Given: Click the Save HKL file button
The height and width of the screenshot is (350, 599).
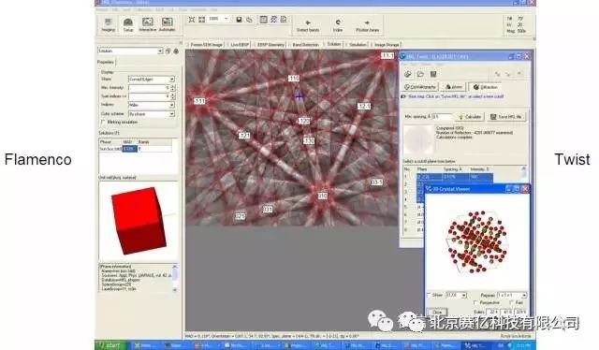Looking at the screenshot, I should pos(506,117).
